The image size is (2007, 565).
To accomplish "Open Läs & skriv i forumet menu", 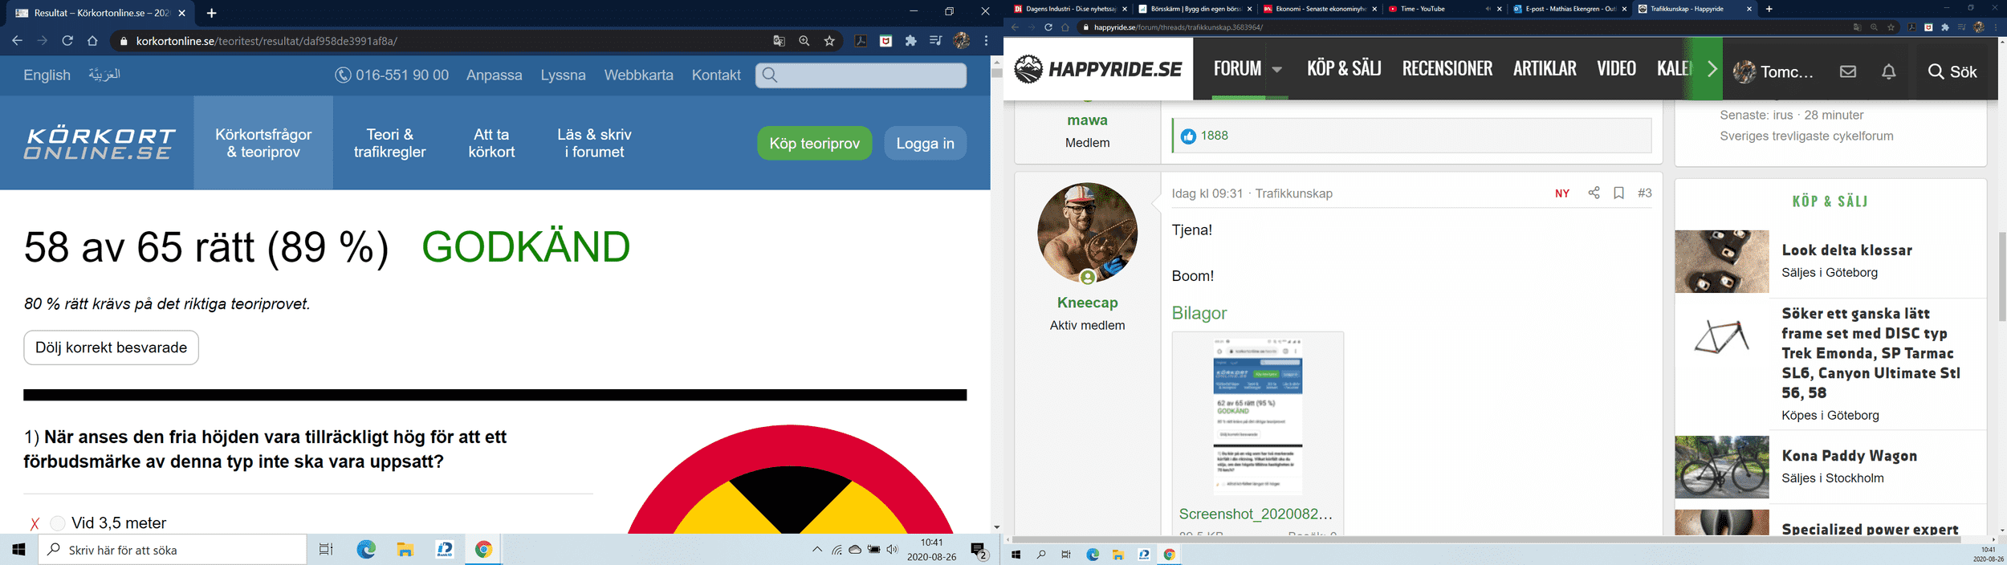I will pos(594,143).
